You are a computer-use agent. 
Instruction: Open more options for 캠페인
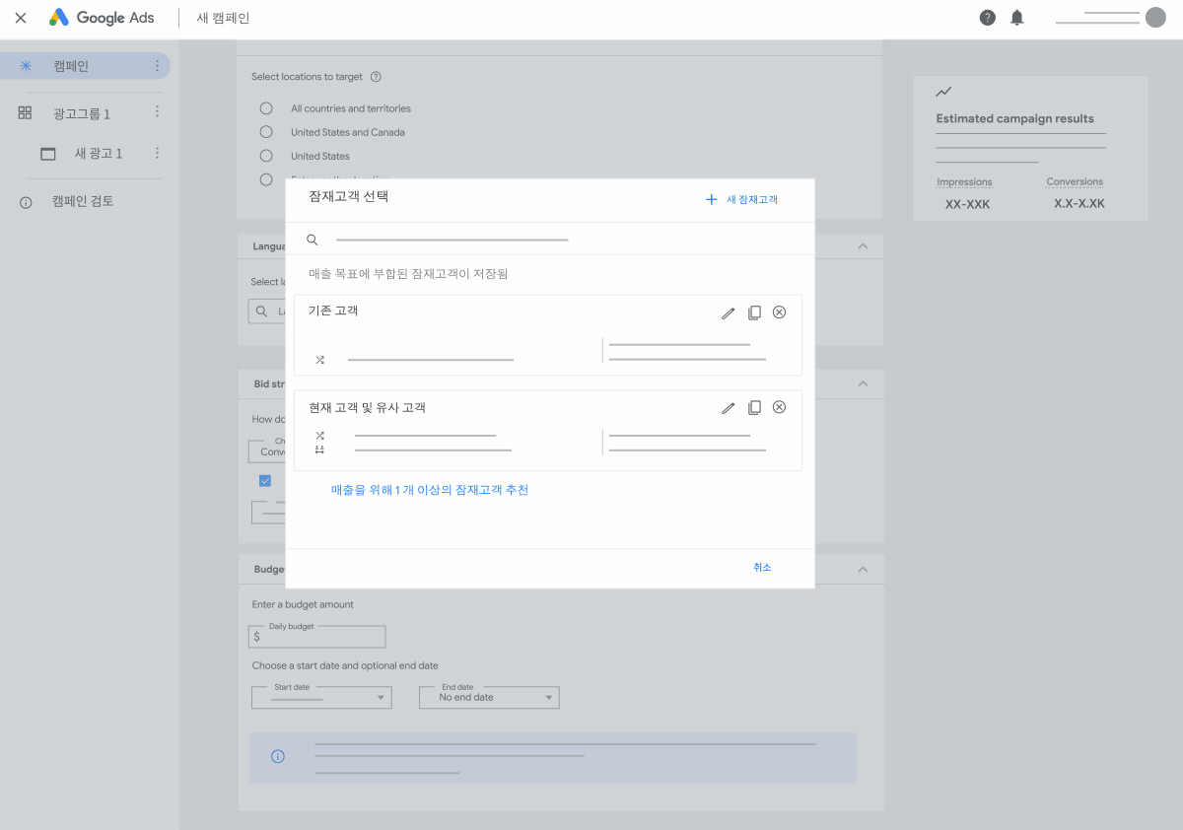157,66
